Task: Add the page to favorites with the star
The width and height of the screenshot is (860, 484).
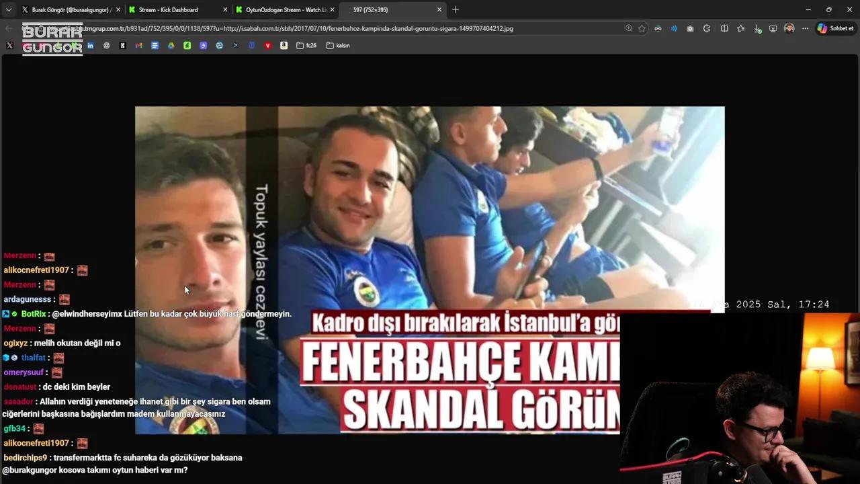Action: pyautogui.click(x=642, y=28)
